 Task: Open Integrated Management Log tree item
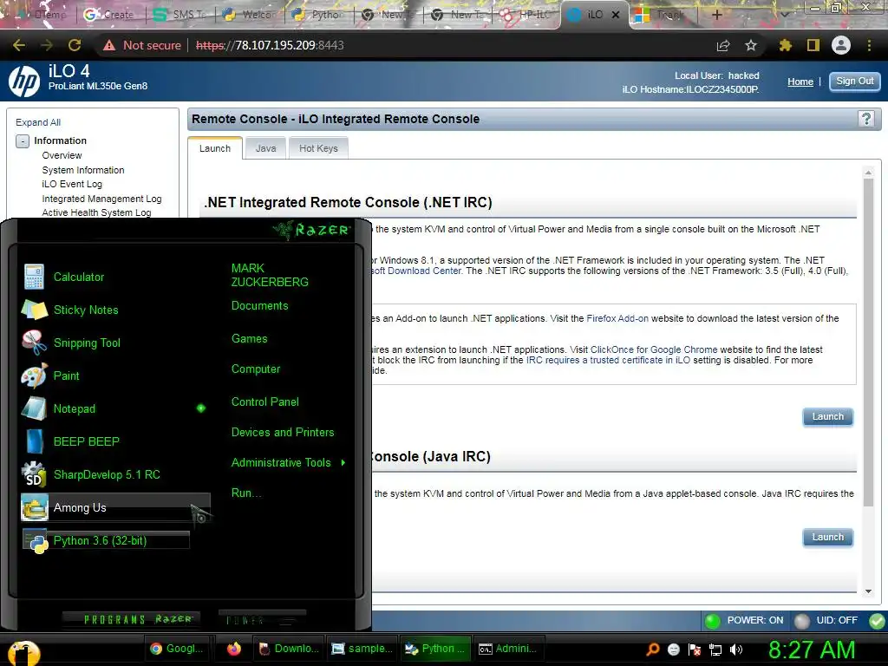point(101,199)
